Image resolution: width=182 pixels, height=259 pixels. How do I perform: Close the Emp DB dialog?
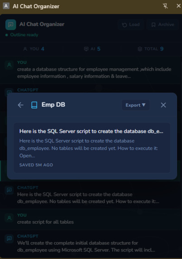pos(163,105)
